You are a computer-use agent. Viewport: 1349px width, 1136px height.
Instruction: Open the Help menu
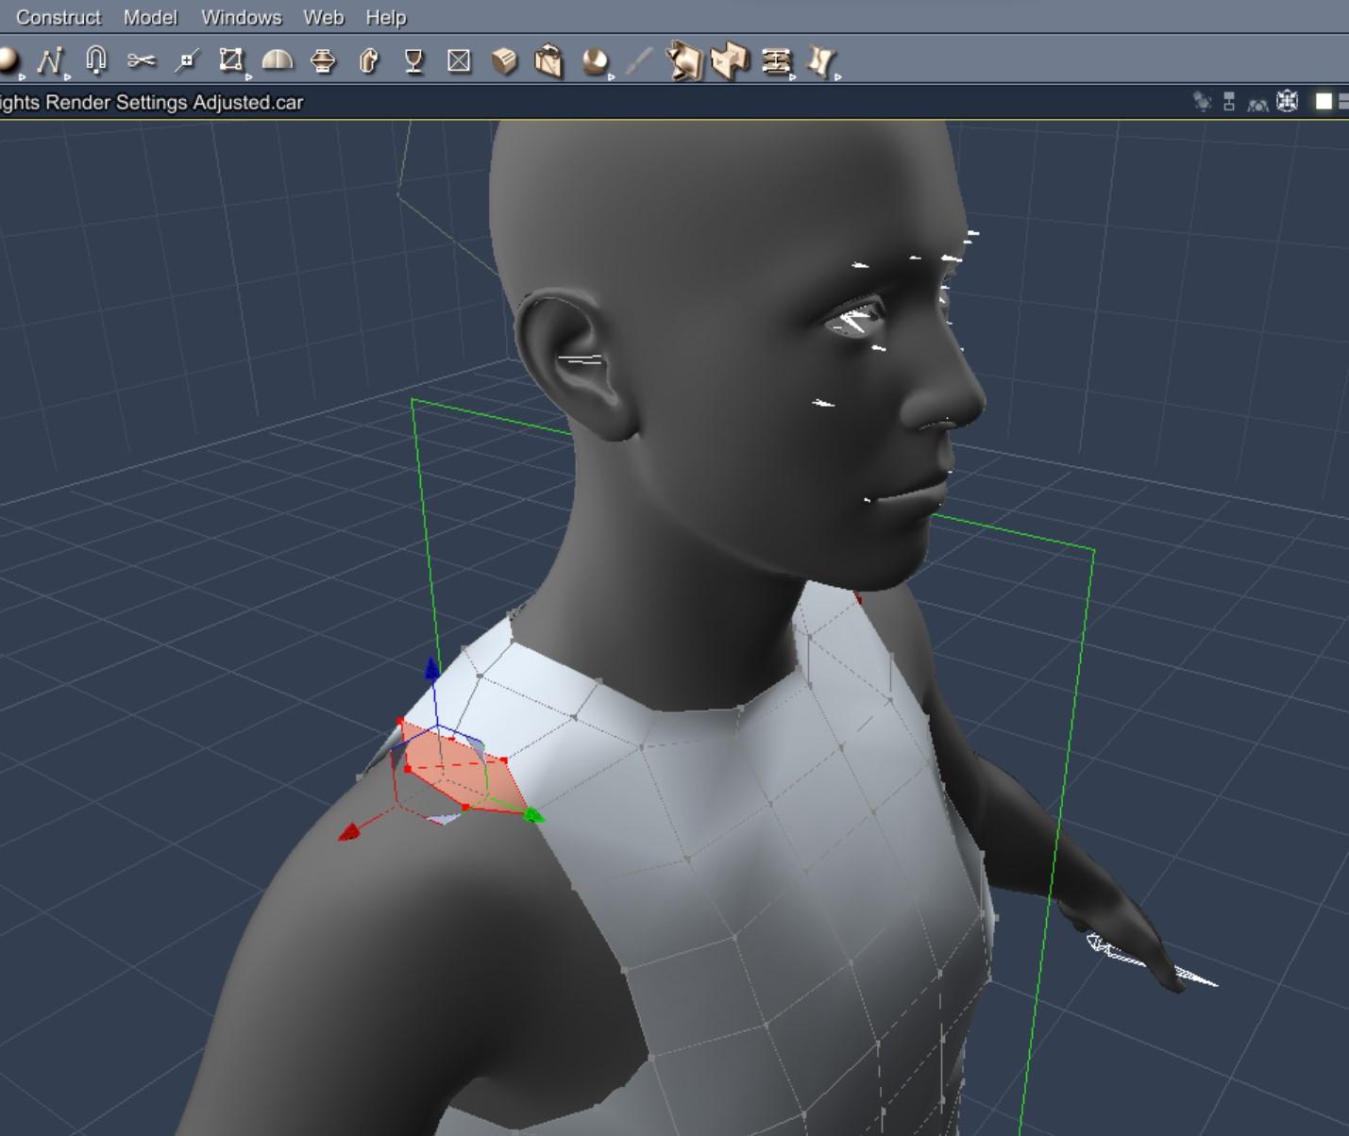click(385, 17)
